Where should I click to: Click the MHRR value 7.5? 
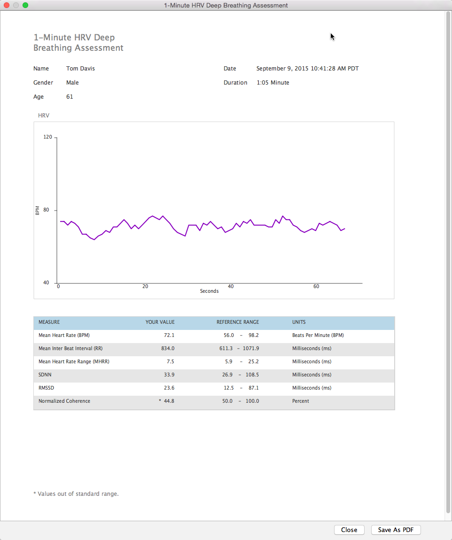click(170, 361)
